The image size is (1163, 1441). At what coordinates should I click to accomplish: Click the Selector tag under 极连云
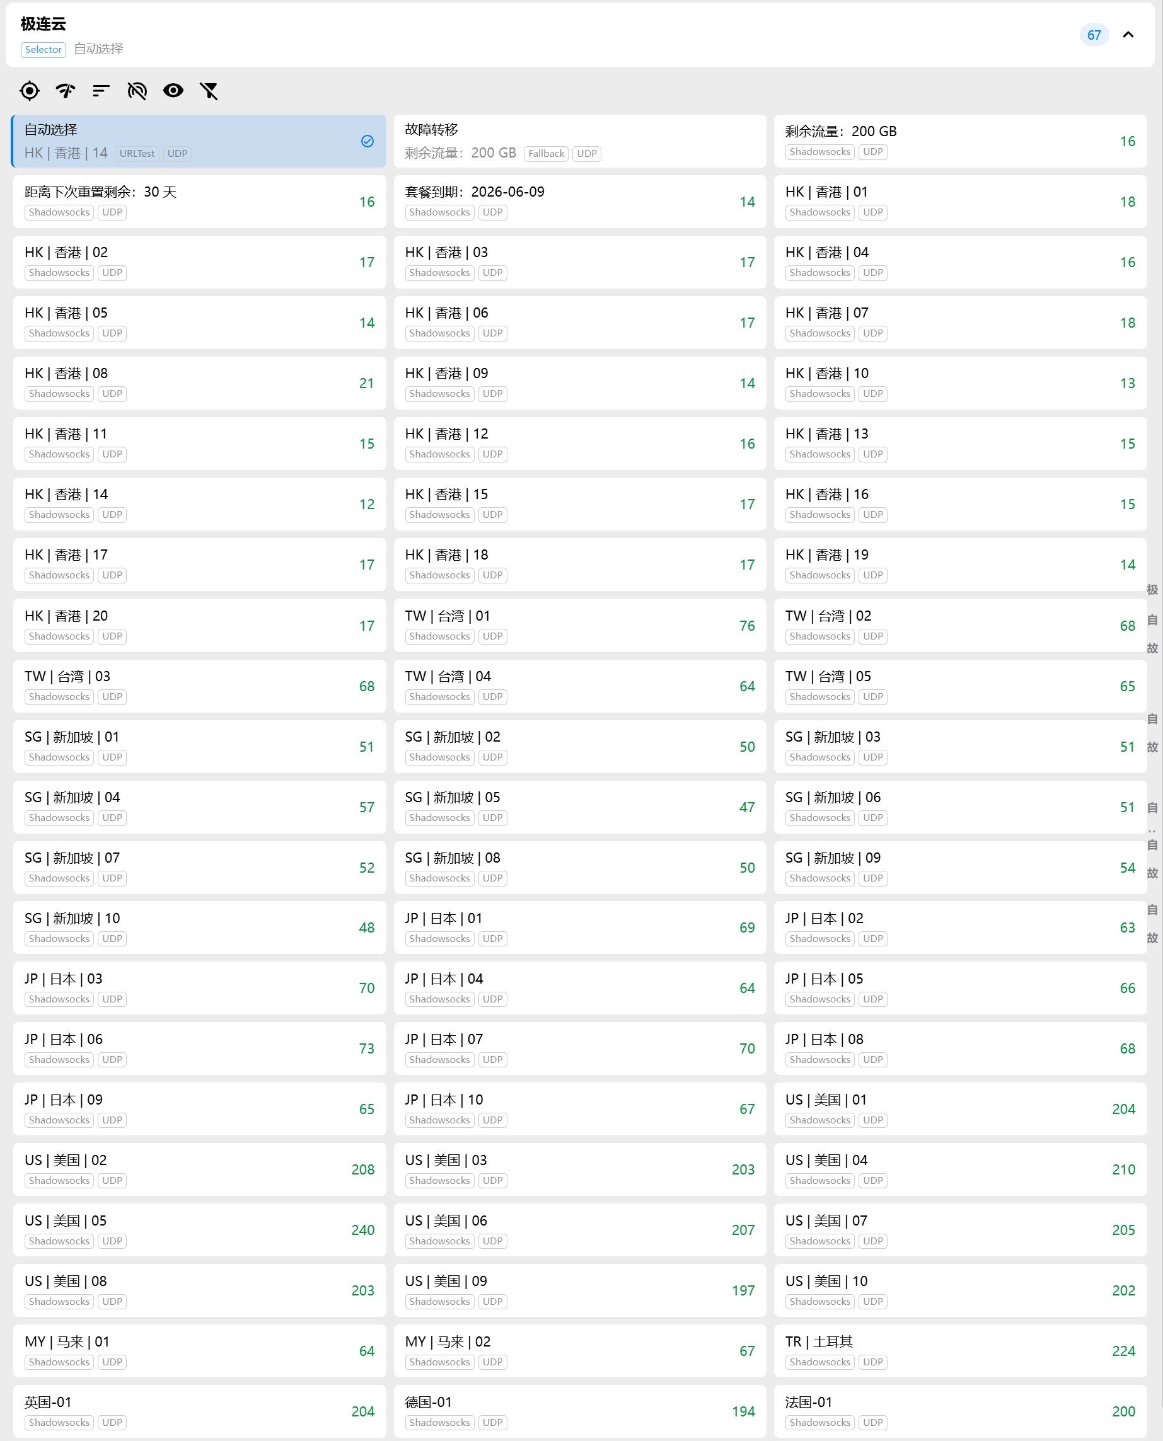click(43, 50)
